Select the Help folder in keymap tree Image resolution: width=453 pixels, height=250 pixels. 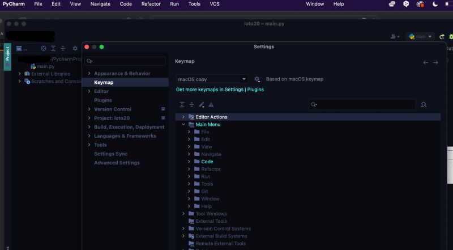[206, 206]
